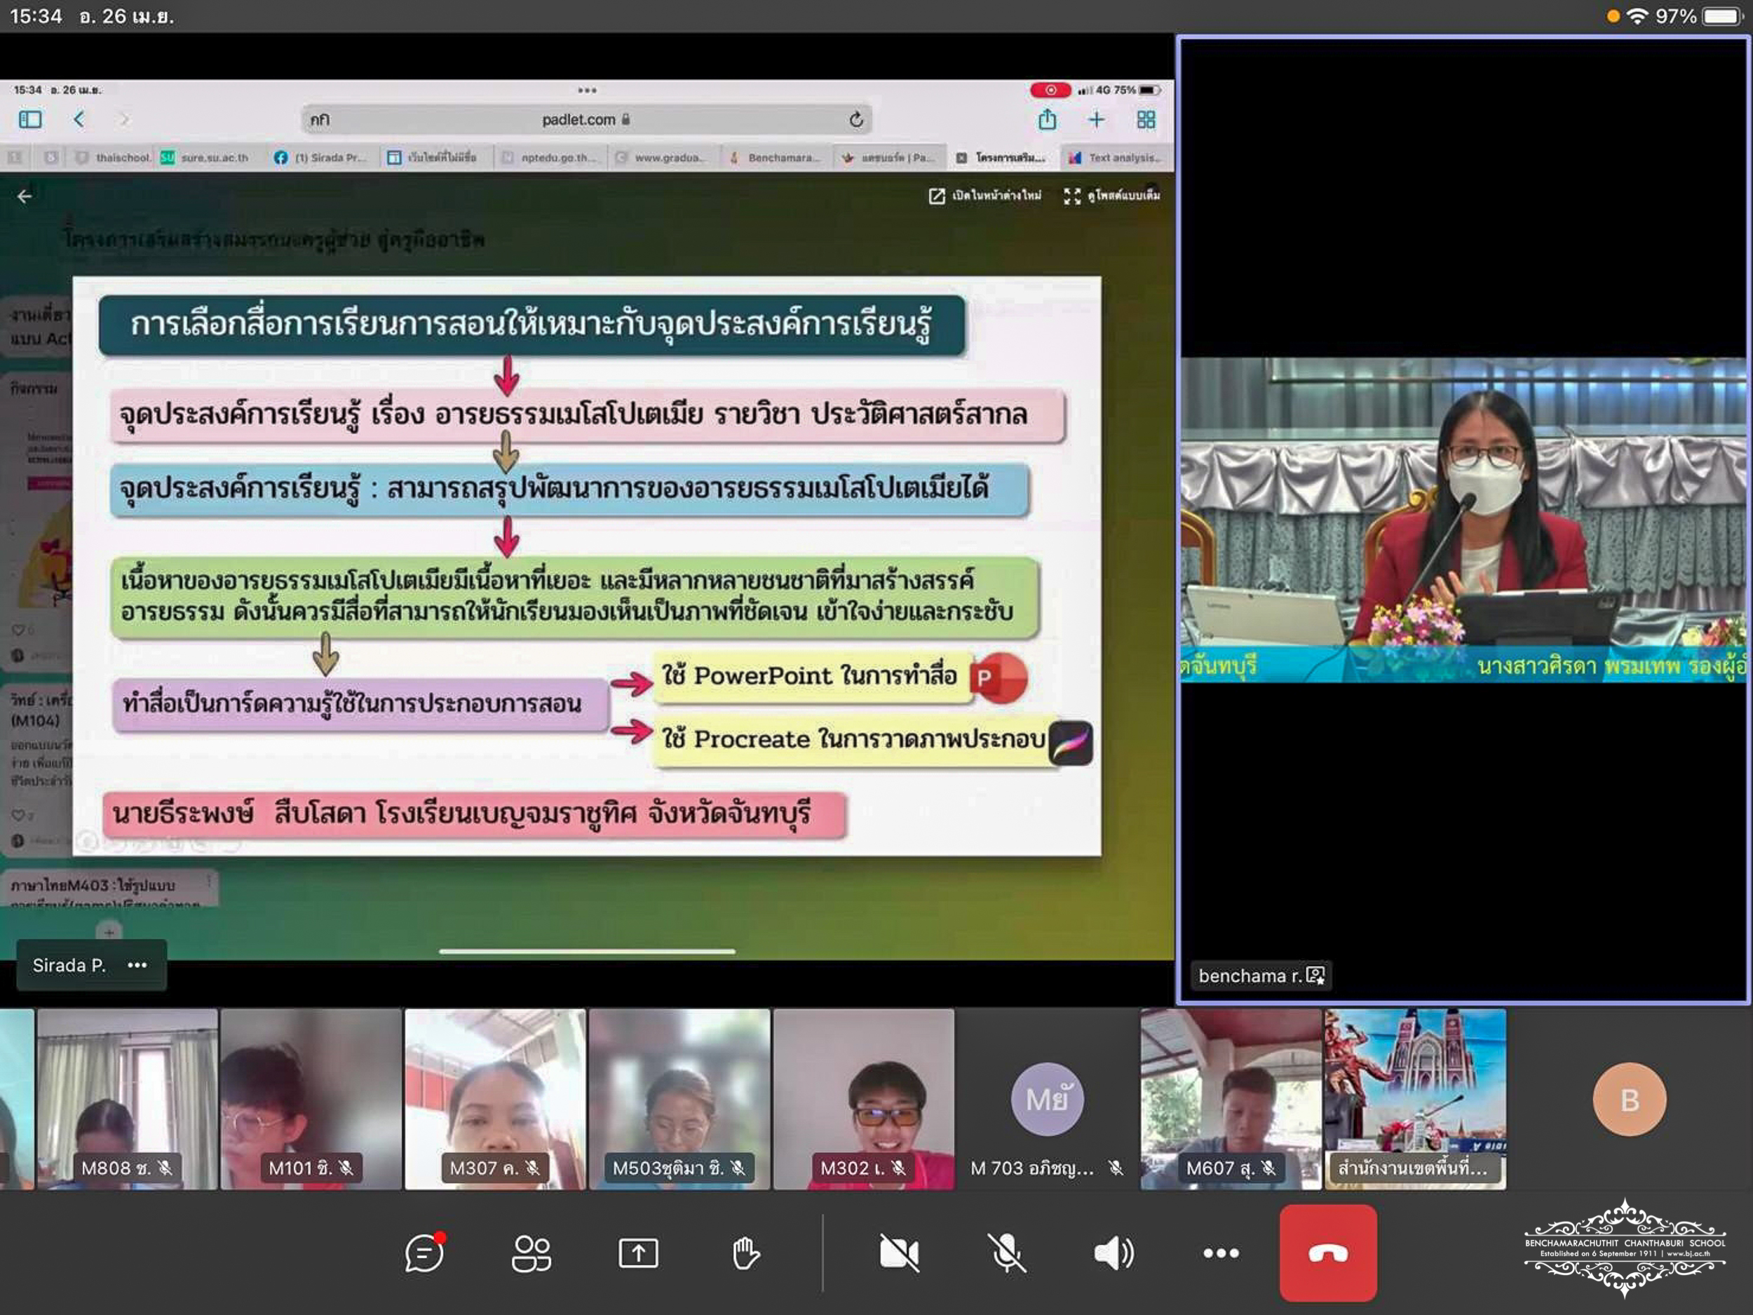
Task: Select the M808 participant thumbnail
Action: tap(127, 1098)
